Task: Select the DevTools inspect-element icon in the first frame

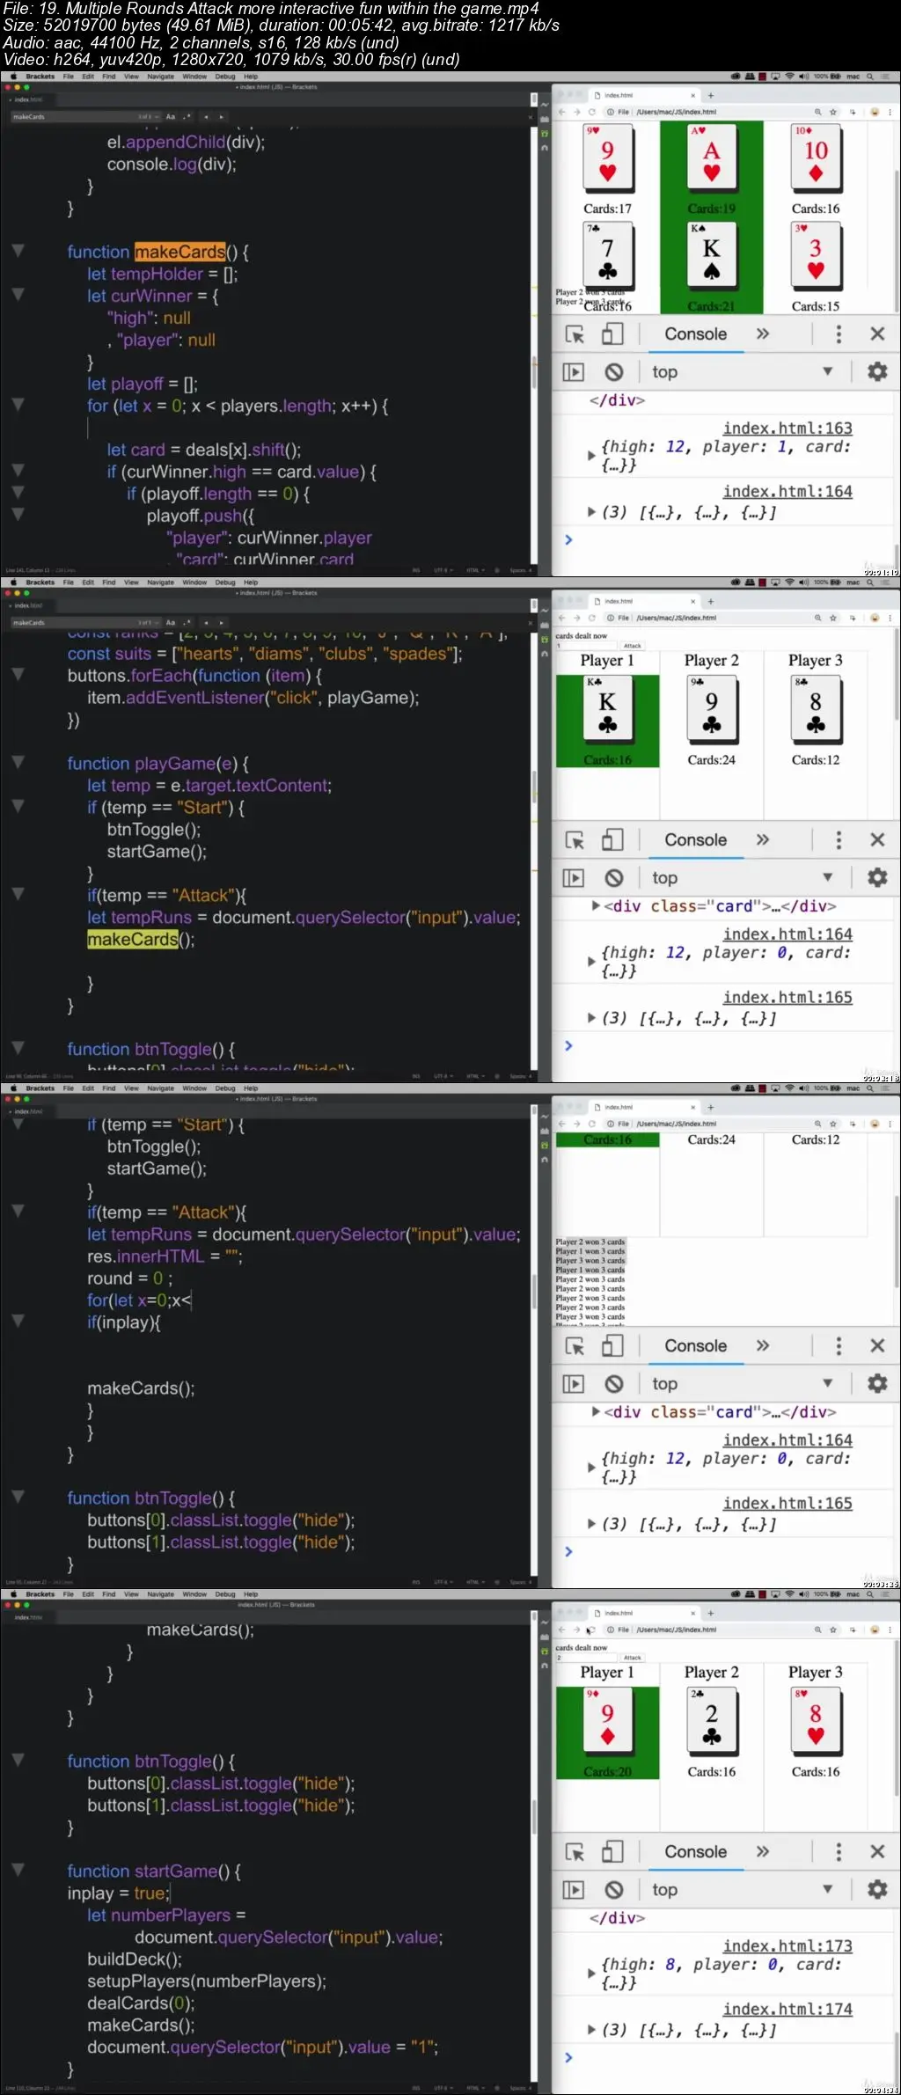Action: point(575,334)
